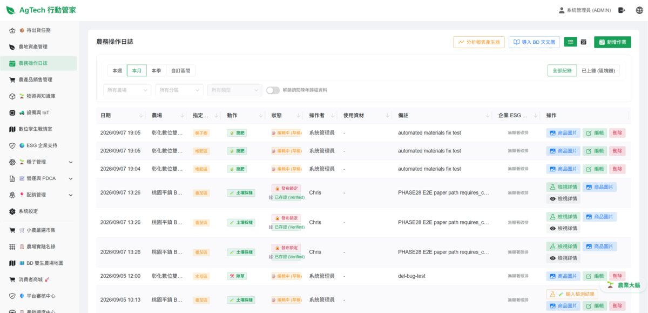
Task: Click the rocket icon beside 配銷管理
Action: pyautogui.click(x=12, y=195)
